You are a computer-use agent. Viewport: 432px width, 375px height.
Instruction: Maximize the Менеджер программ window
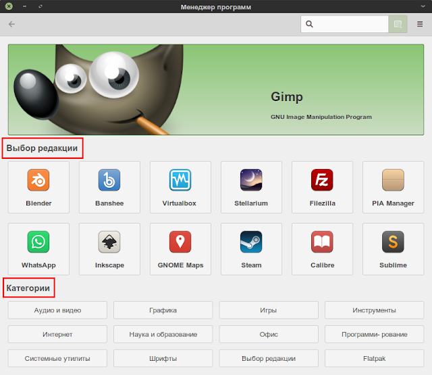coord(40,6)
